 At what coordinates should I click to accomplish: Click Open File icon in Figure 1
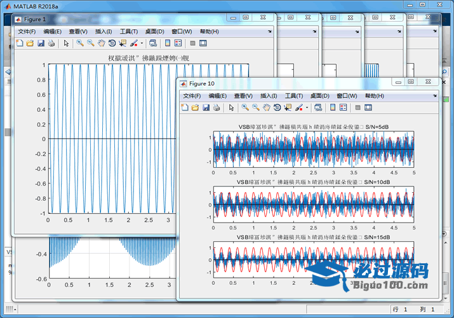point(30,43)
